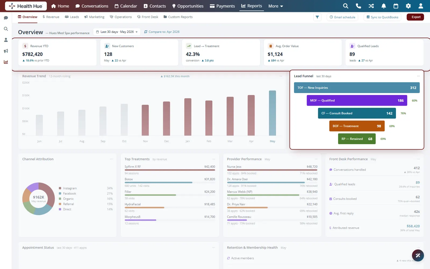This screenshot has width=430, height=269.
Task: Switch to the Revenue tab
Action: 51,17
